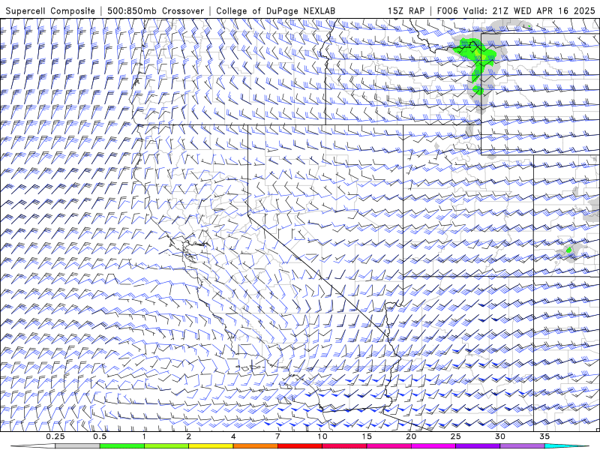Click the legend value 7
Image resolution: width=600 pixels, height=450 pixels.
click(x=277, y=436)
